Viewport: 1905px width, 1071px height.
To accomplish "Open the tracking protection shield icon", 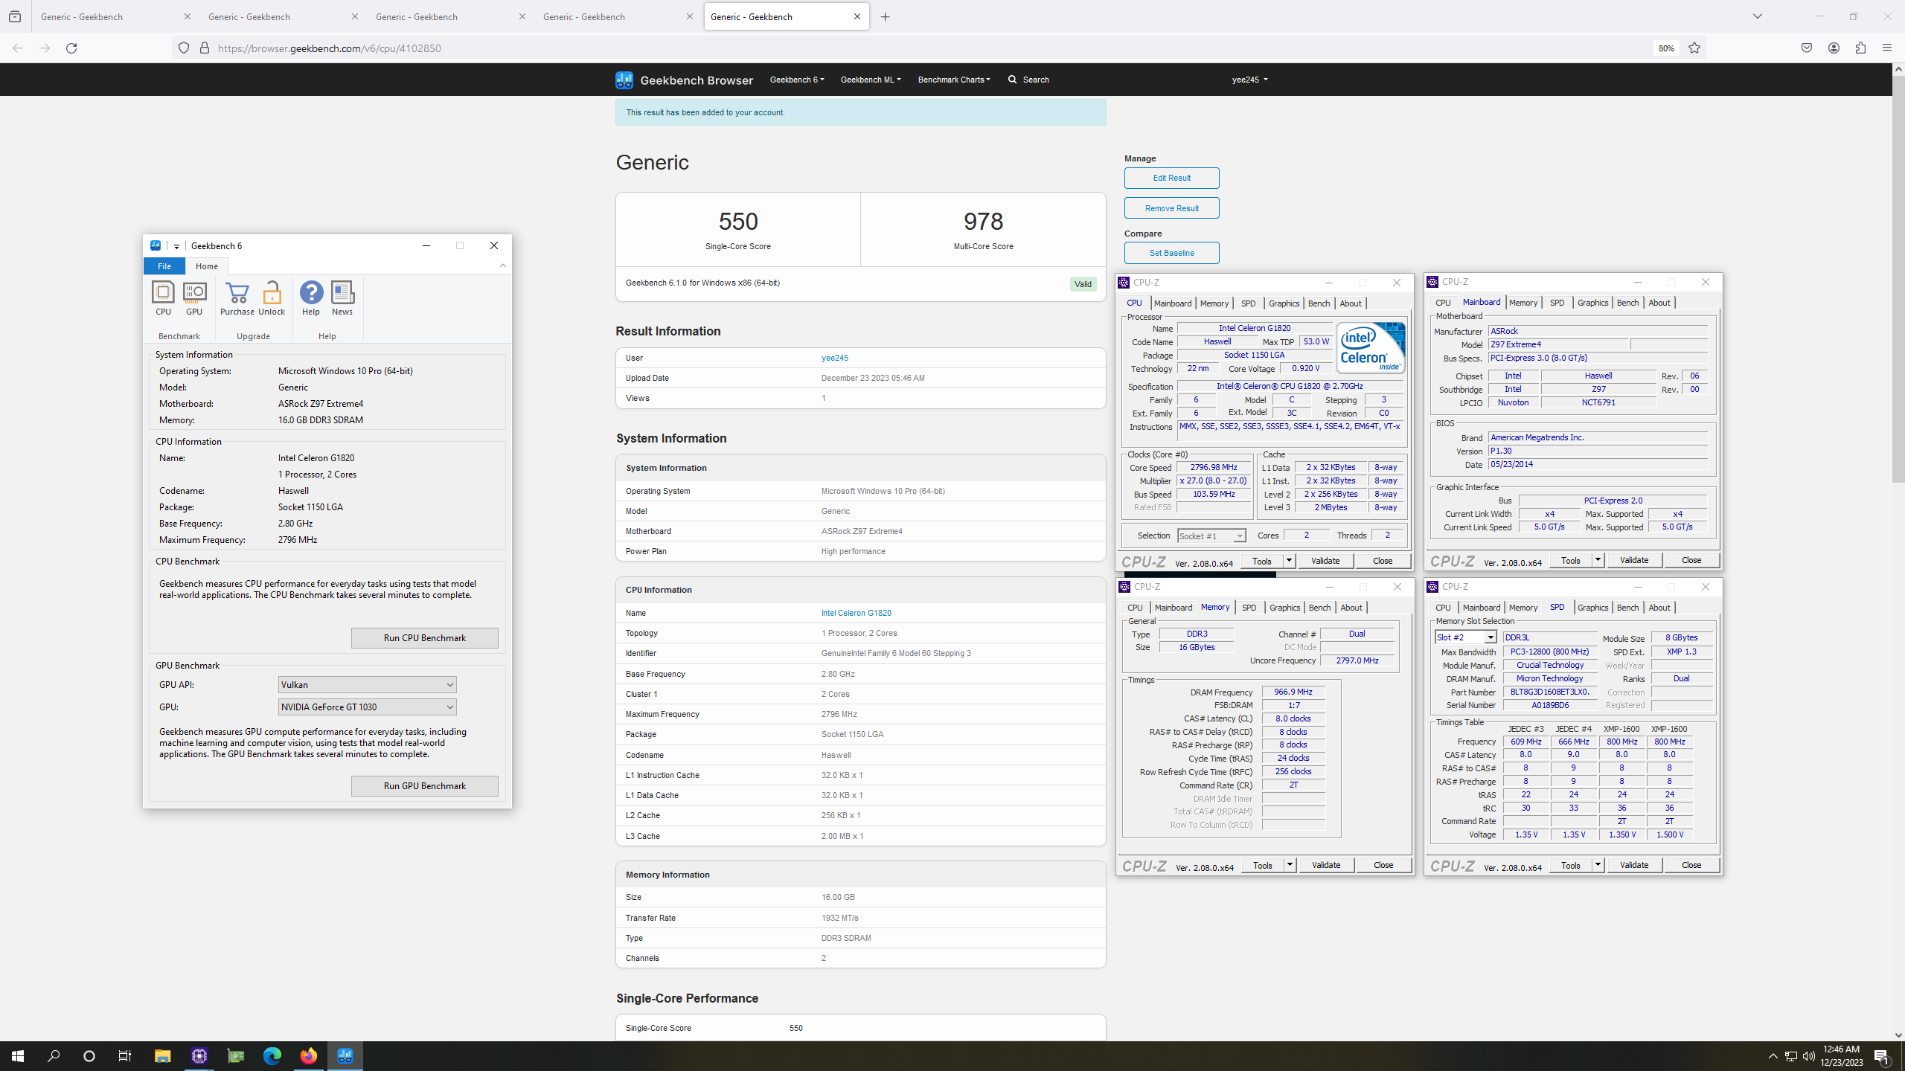I will click(x=184, y=48).
